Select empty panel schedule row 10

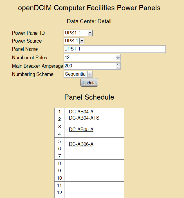click(x=94, y=178)
